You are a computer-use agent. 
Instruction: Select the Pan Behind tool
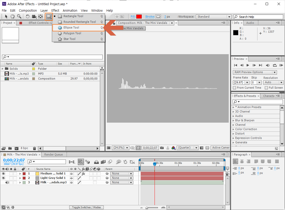click(x=40, y=17)
